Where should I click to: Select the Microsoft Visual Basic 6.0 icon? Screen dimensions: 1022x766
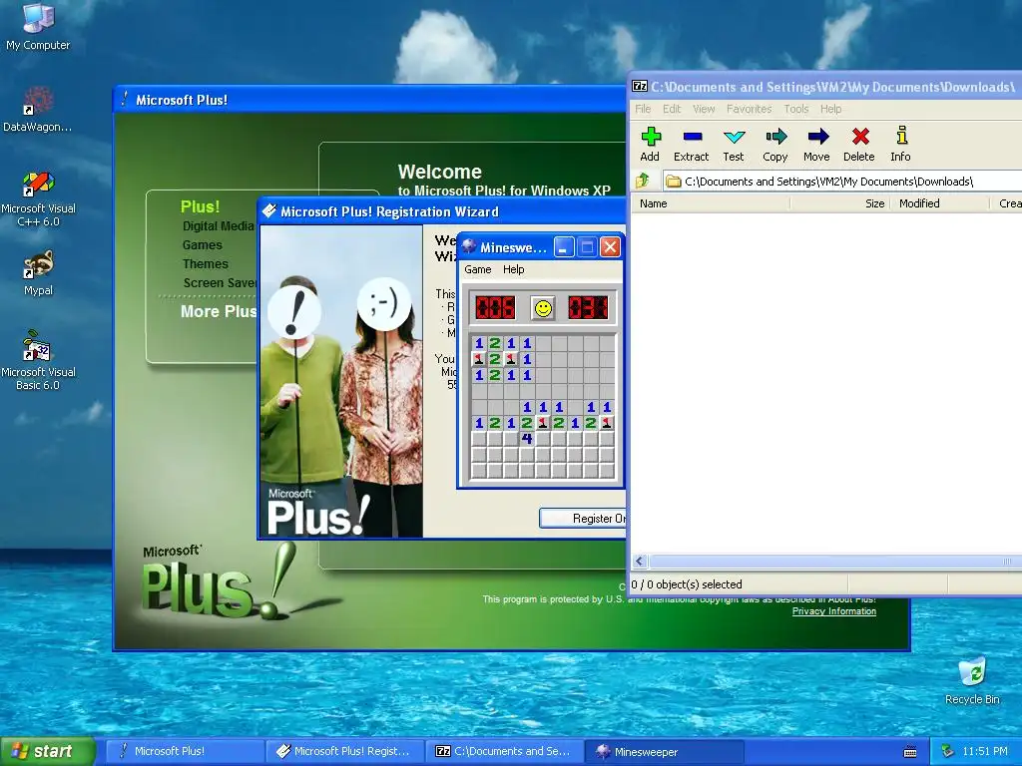coord(38,360)
